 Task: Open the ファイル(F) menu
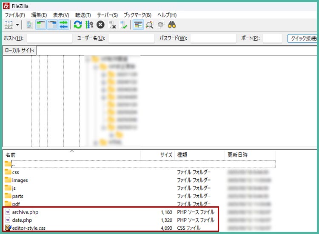coord(15,15)
